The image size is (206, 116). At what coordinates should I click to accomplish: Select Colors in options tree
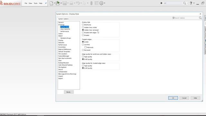pos(61,34)
